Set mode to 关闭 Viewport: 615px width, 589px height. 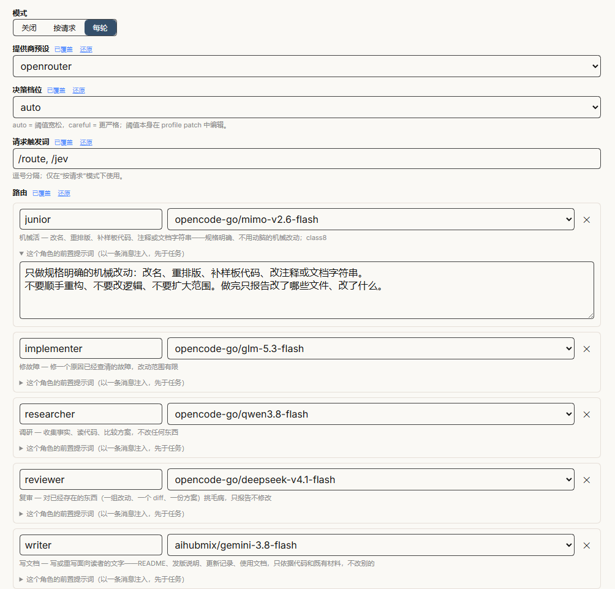click(29, 28)
